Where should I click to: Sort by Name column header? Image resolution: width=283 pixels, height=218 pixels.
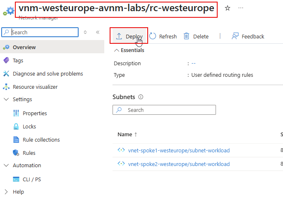127,135
